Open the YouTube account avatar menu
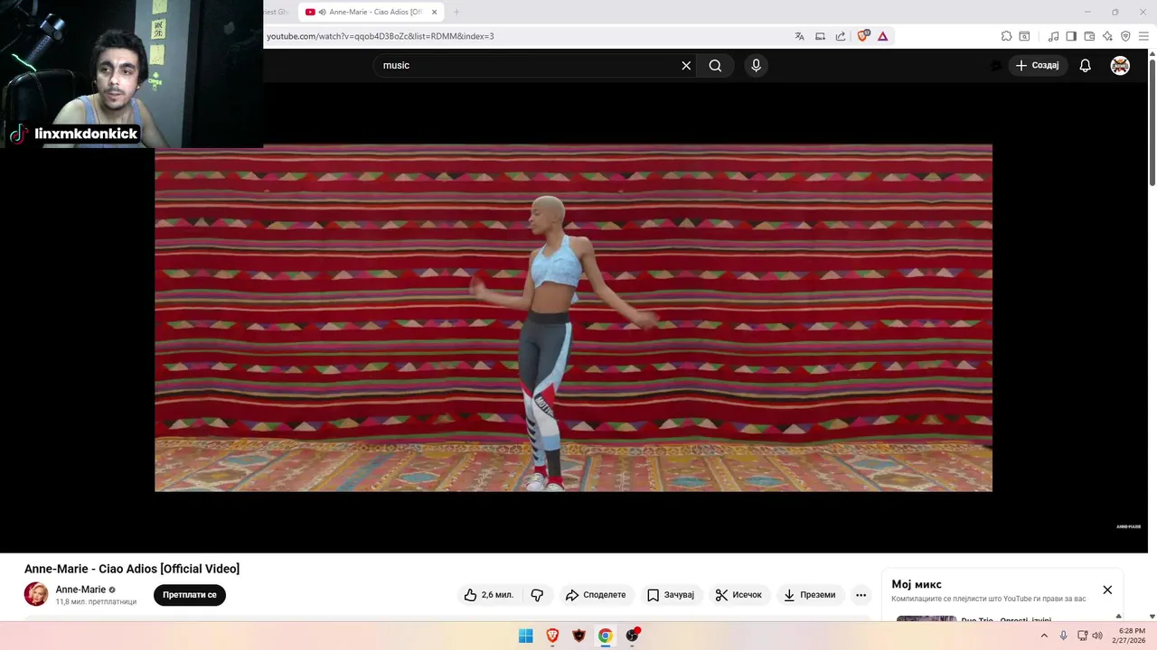The width and height of the screenshot is (1157, 650). pos(1120,65)
